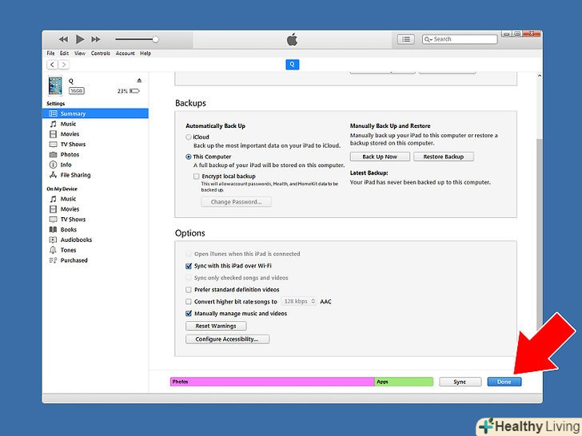The image size is (582, 436).
Task: Click the fast-forward button
Action: pyautogui.click(x=96, y=39)
